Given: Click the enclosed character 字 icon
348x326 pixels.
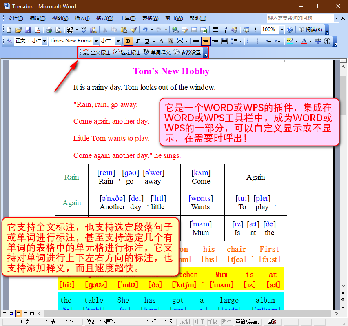Looking at the screenshot, I should point(327,41).
